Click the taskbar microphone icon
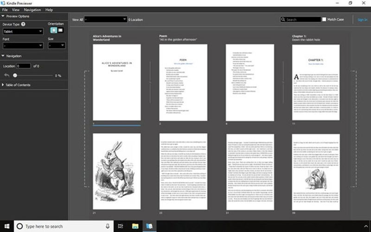Screen dimensions: 371x232 point(108,226)
